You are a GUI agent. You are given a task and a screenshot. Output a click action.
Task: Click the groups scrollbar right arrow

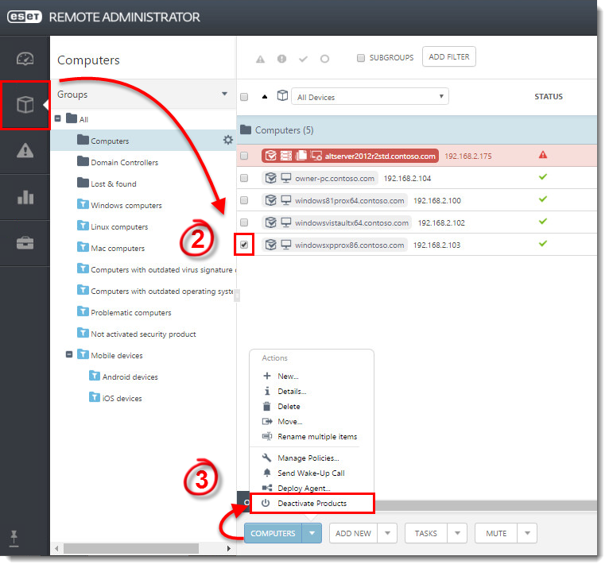coord(229,548)
